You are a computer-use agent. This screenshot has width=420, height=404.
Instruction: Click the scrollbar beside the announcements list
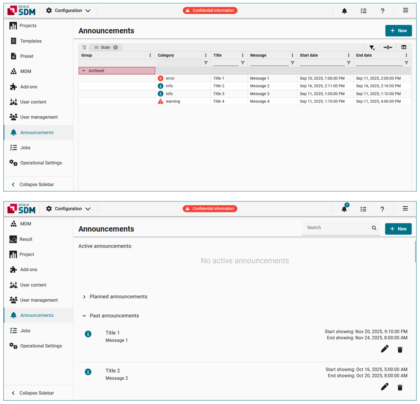(415, 251)
